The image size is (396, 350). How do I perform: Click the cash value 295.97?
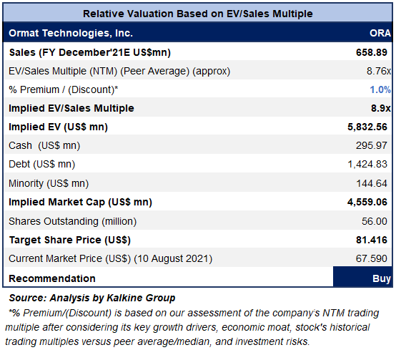point(372,145)
